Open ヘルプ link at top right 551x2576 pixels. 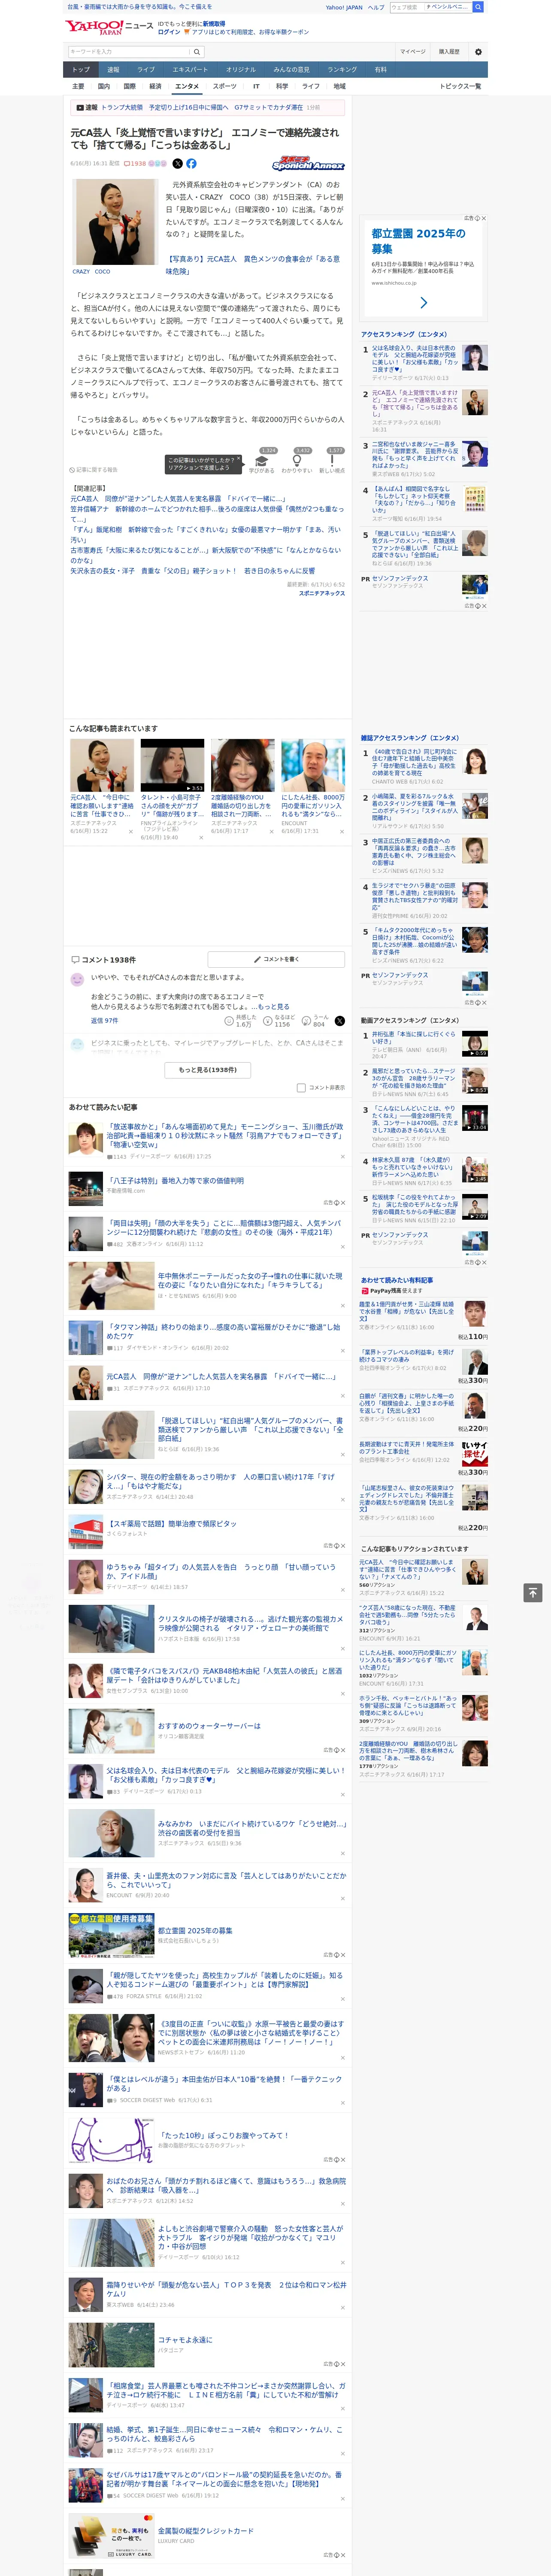(x=376, y=7)
